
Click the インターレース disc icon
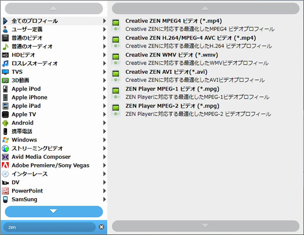(x=6, y=174)
